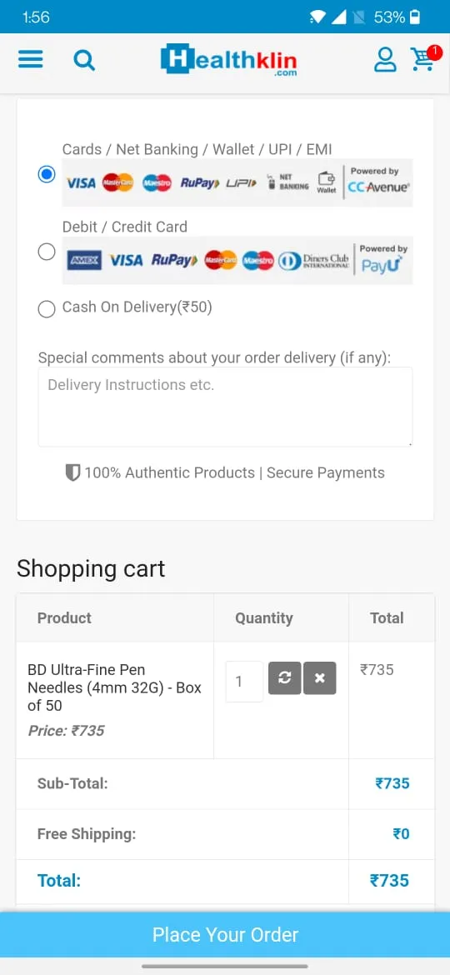Open the user account profile icon

point(385,60)
